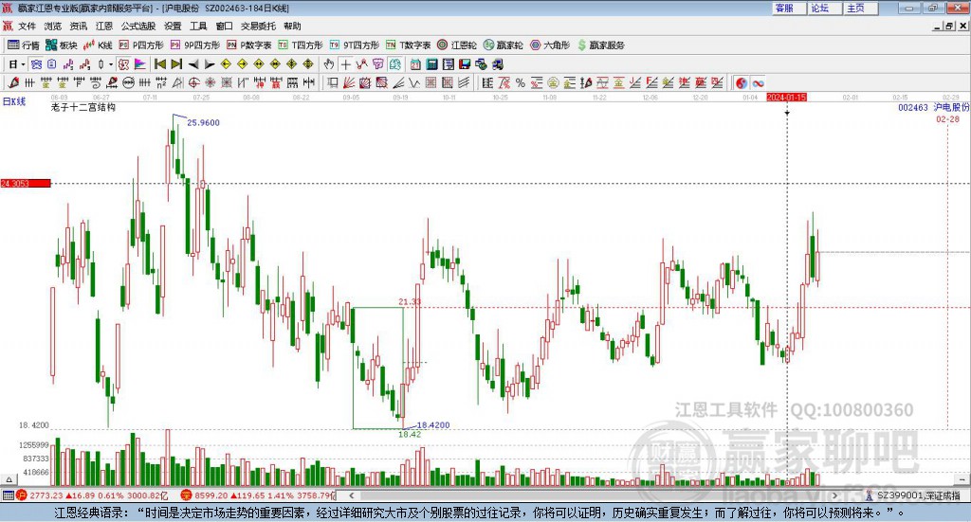Click the 论坛 forum button
This screenshot has width=971, height=522.
819,8
